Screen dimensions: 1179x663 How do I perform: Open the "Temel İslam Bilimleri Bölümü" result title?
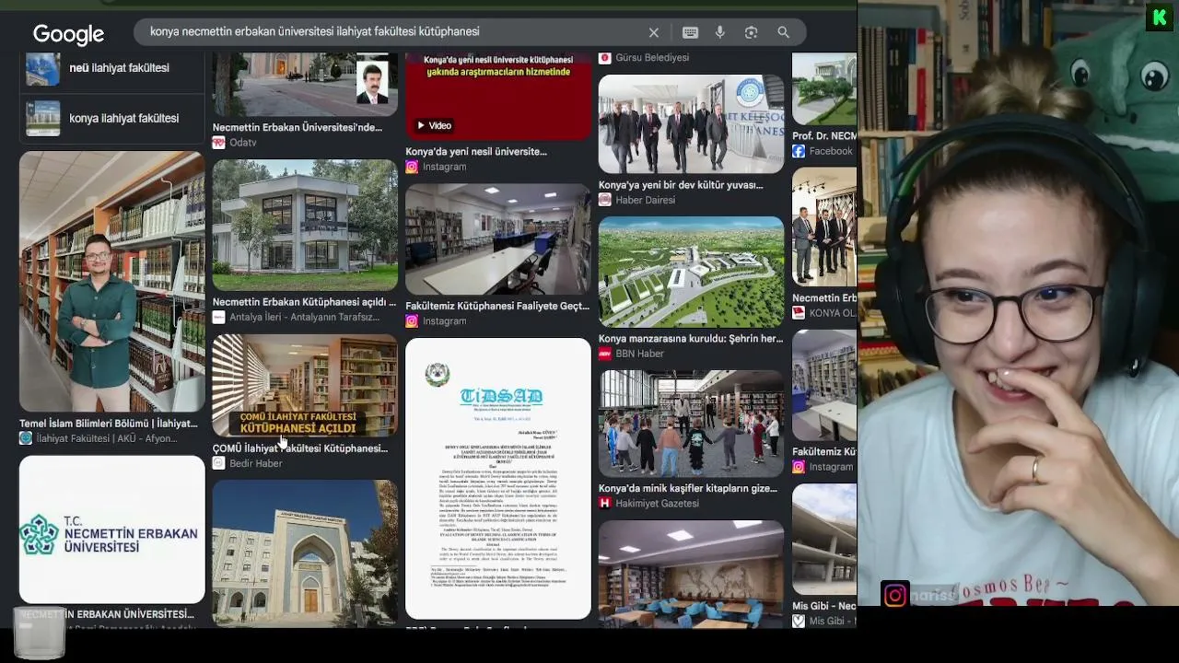pos(109,424)
